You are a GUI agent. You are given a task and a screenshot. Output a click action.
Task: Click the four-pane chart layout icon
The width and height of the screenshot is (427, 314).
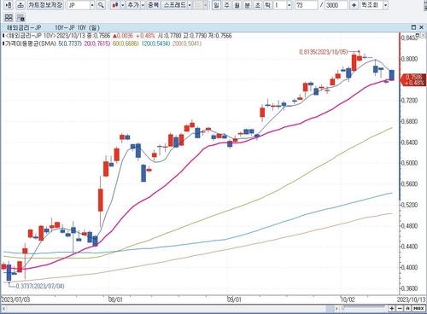point(9,17)
